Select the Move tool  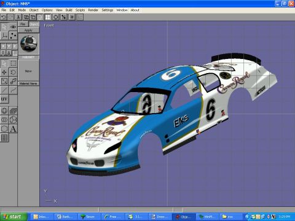point(4,72)
